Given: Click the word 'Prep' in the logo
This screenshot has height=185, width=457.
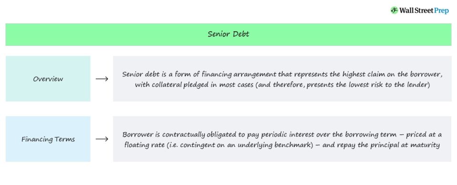Looking at the screenshot, I should tap(441, 11).
